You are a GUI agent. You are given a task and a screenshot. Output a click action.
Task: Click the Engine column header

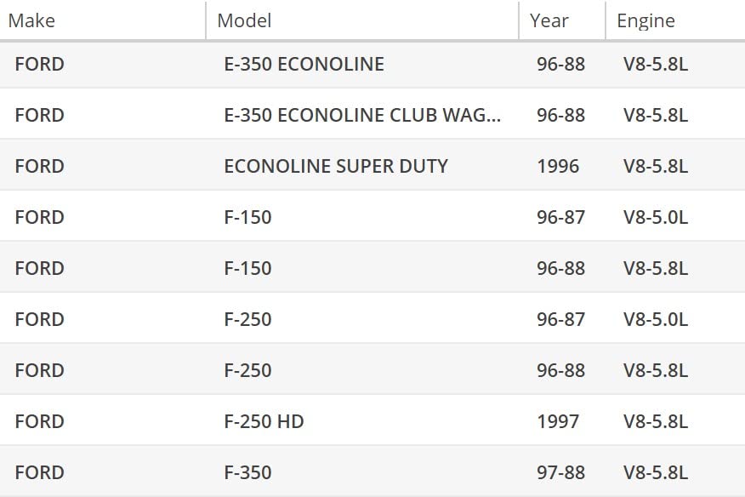tap(645, 20)
